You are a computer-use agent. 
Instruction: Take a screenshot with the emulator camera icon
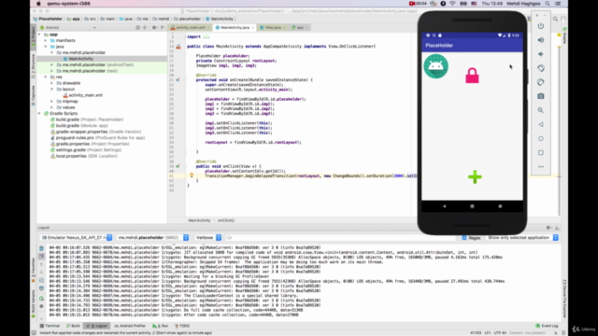click(541, 96)
